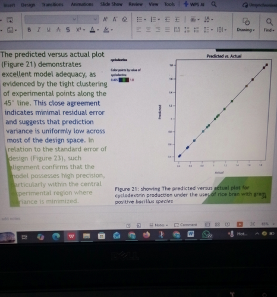
Task: Click the WPS Office taskbar icon
Action: [x=71, y=236]
